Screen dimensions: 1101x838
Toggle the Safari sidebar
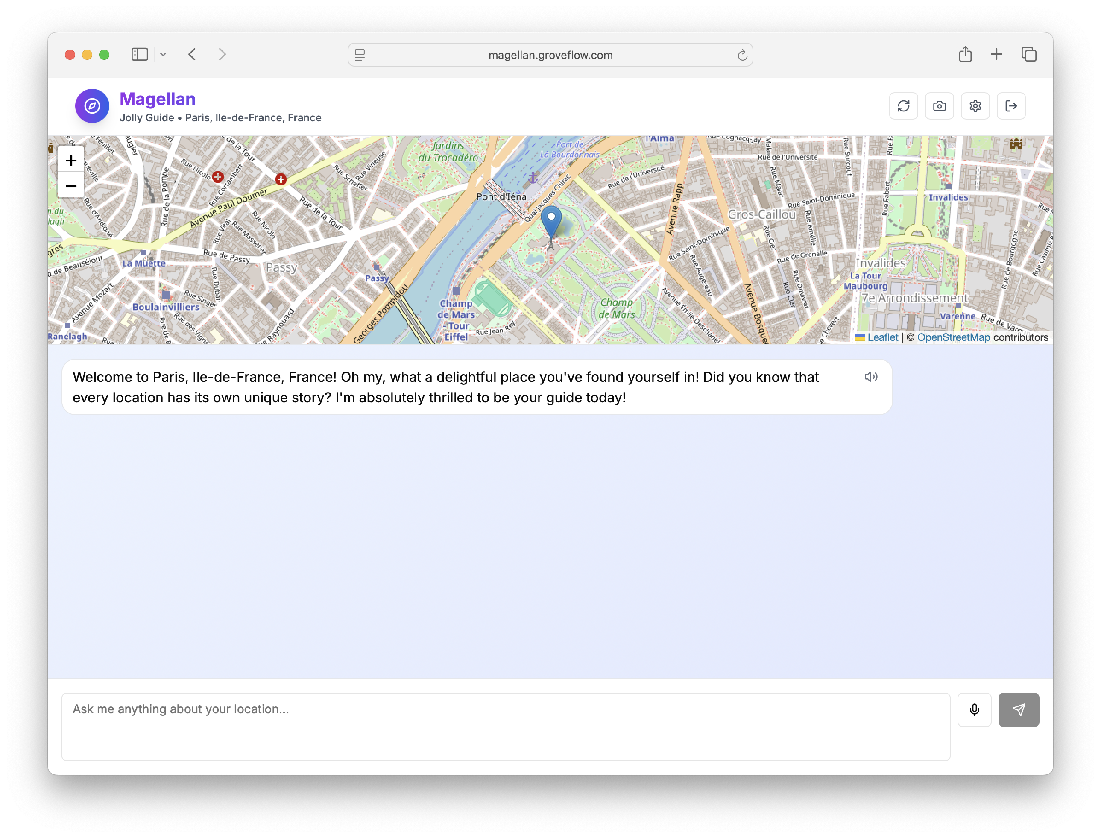140,54
